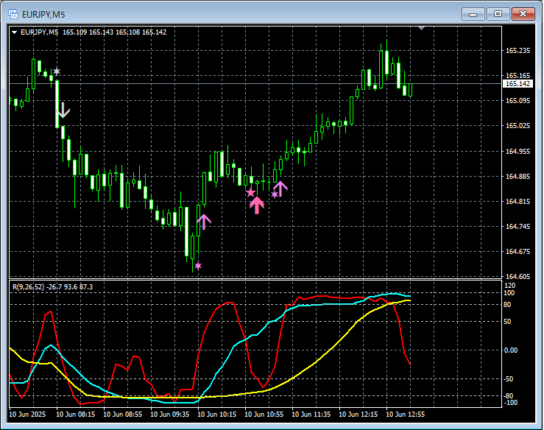This screenshot has width=544, height=430.
Task: Minimize the EURJPY,M5 chart window
Action: [473, 14]
